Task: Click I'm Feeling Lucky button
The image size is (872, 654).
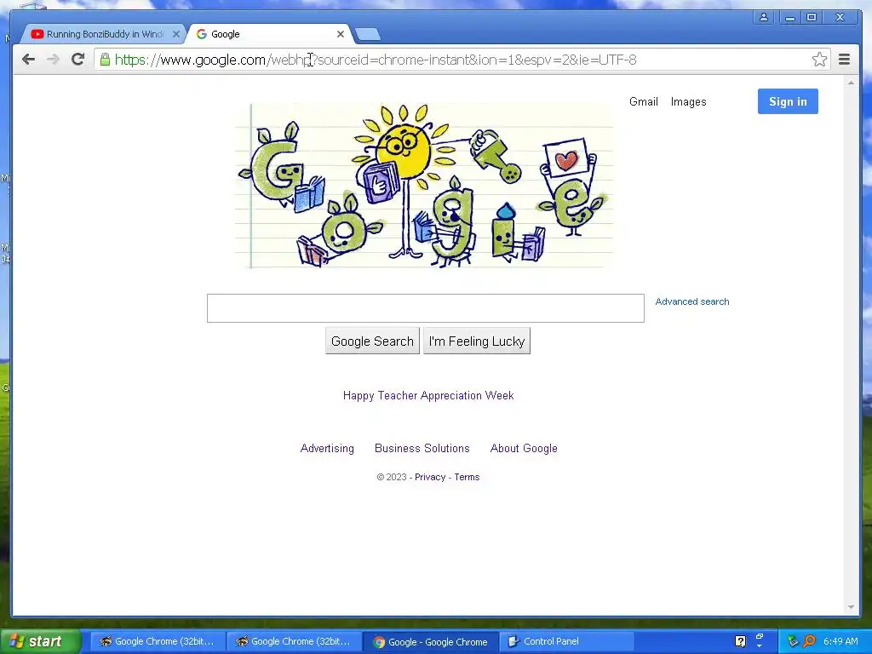Action: pyautogui.click(x=477, y=341)
